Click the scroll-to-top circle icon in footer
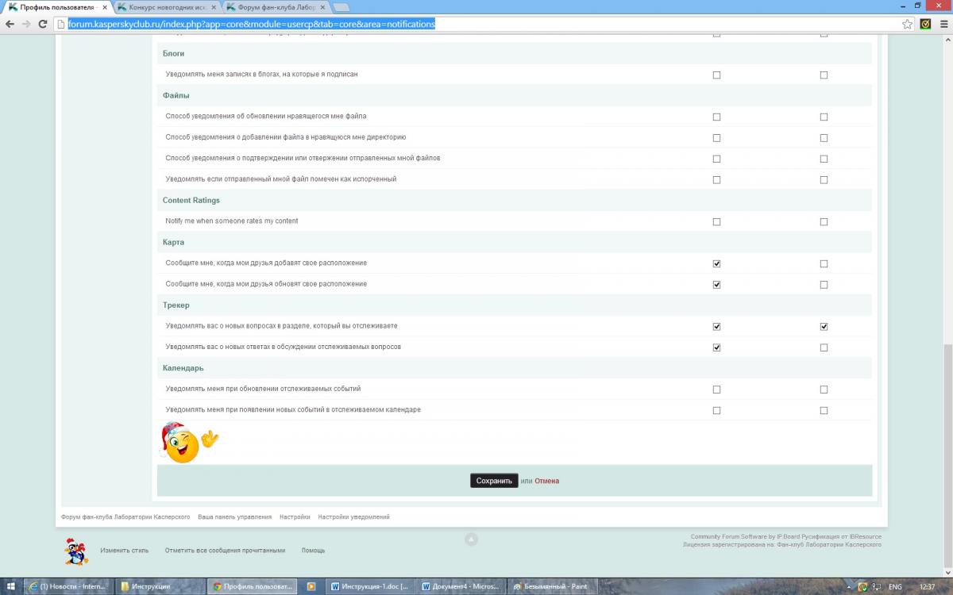 pos(471,539)
